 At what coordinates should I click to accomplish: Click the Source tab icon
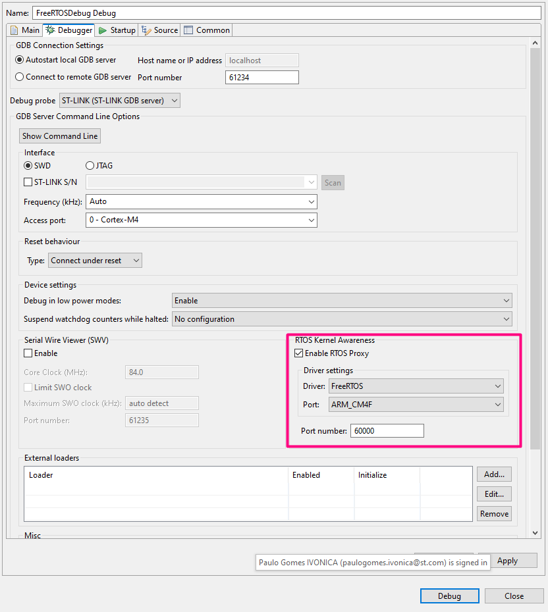tap(146, 30)
